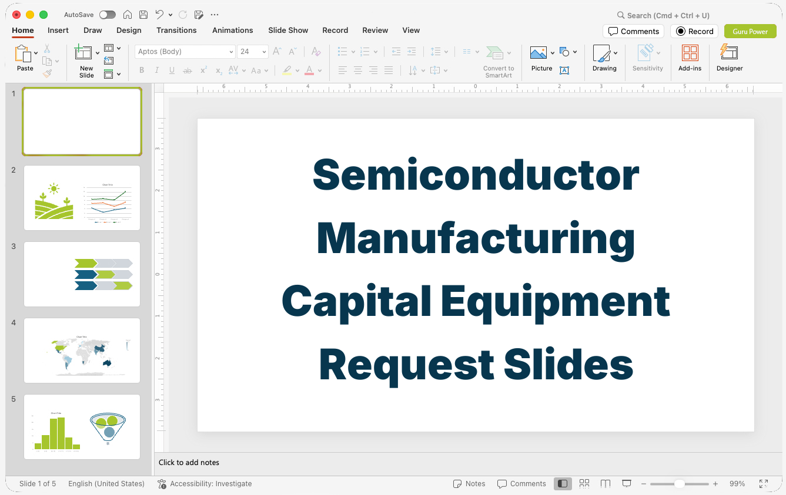
Task: Switch to Slide Sorter view
Action: (584, 484)
